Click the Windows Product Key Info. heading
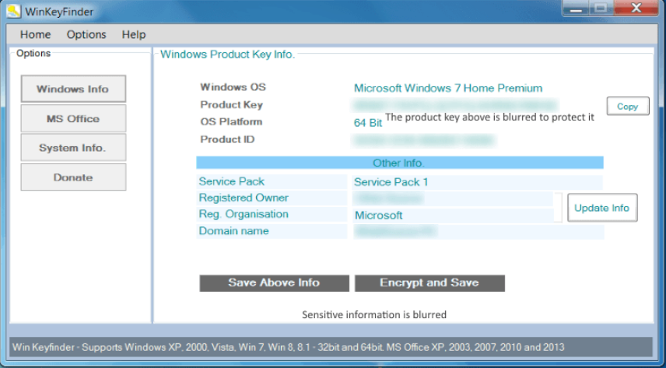 pyautogui.click(x=227, y=54)
